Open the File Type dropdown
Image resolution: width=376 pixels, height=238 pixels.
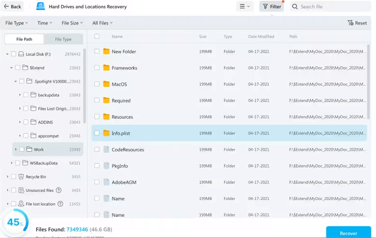[x=16, y=23]
